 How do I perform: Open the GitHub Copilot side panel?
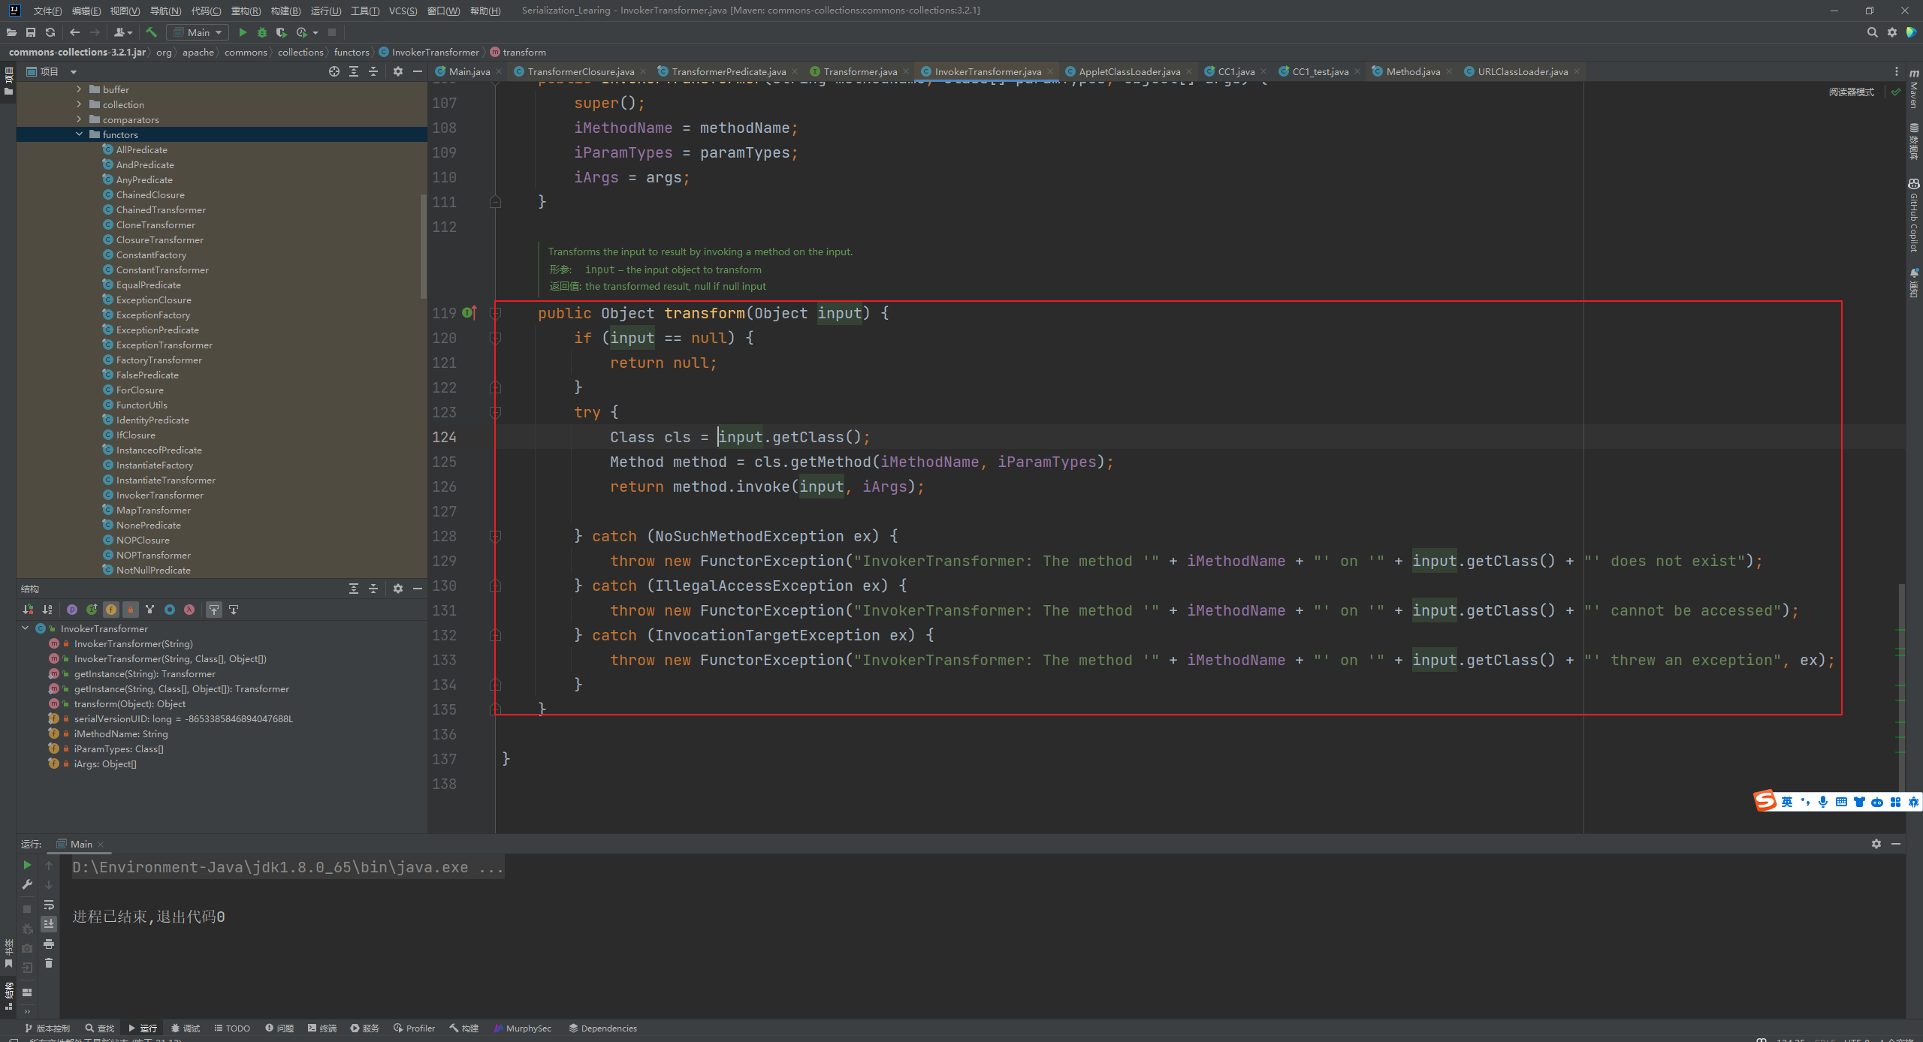(1913, 216)
